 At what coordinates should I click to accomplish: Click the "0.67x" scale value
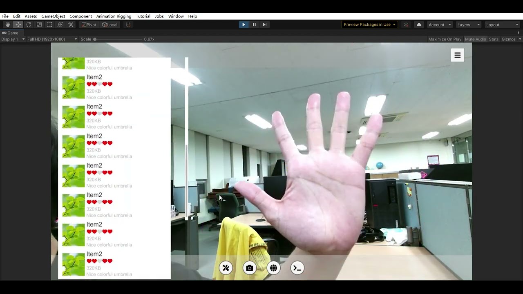pos(149,39)
